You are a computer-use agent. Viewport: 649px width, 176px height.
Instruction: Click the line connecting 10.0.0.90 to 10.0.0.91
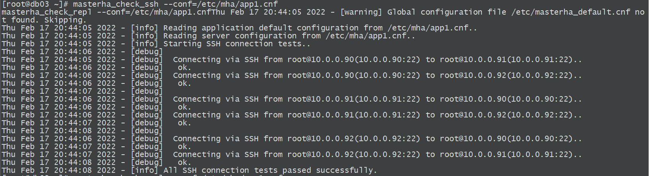click(x=292, y=59)
